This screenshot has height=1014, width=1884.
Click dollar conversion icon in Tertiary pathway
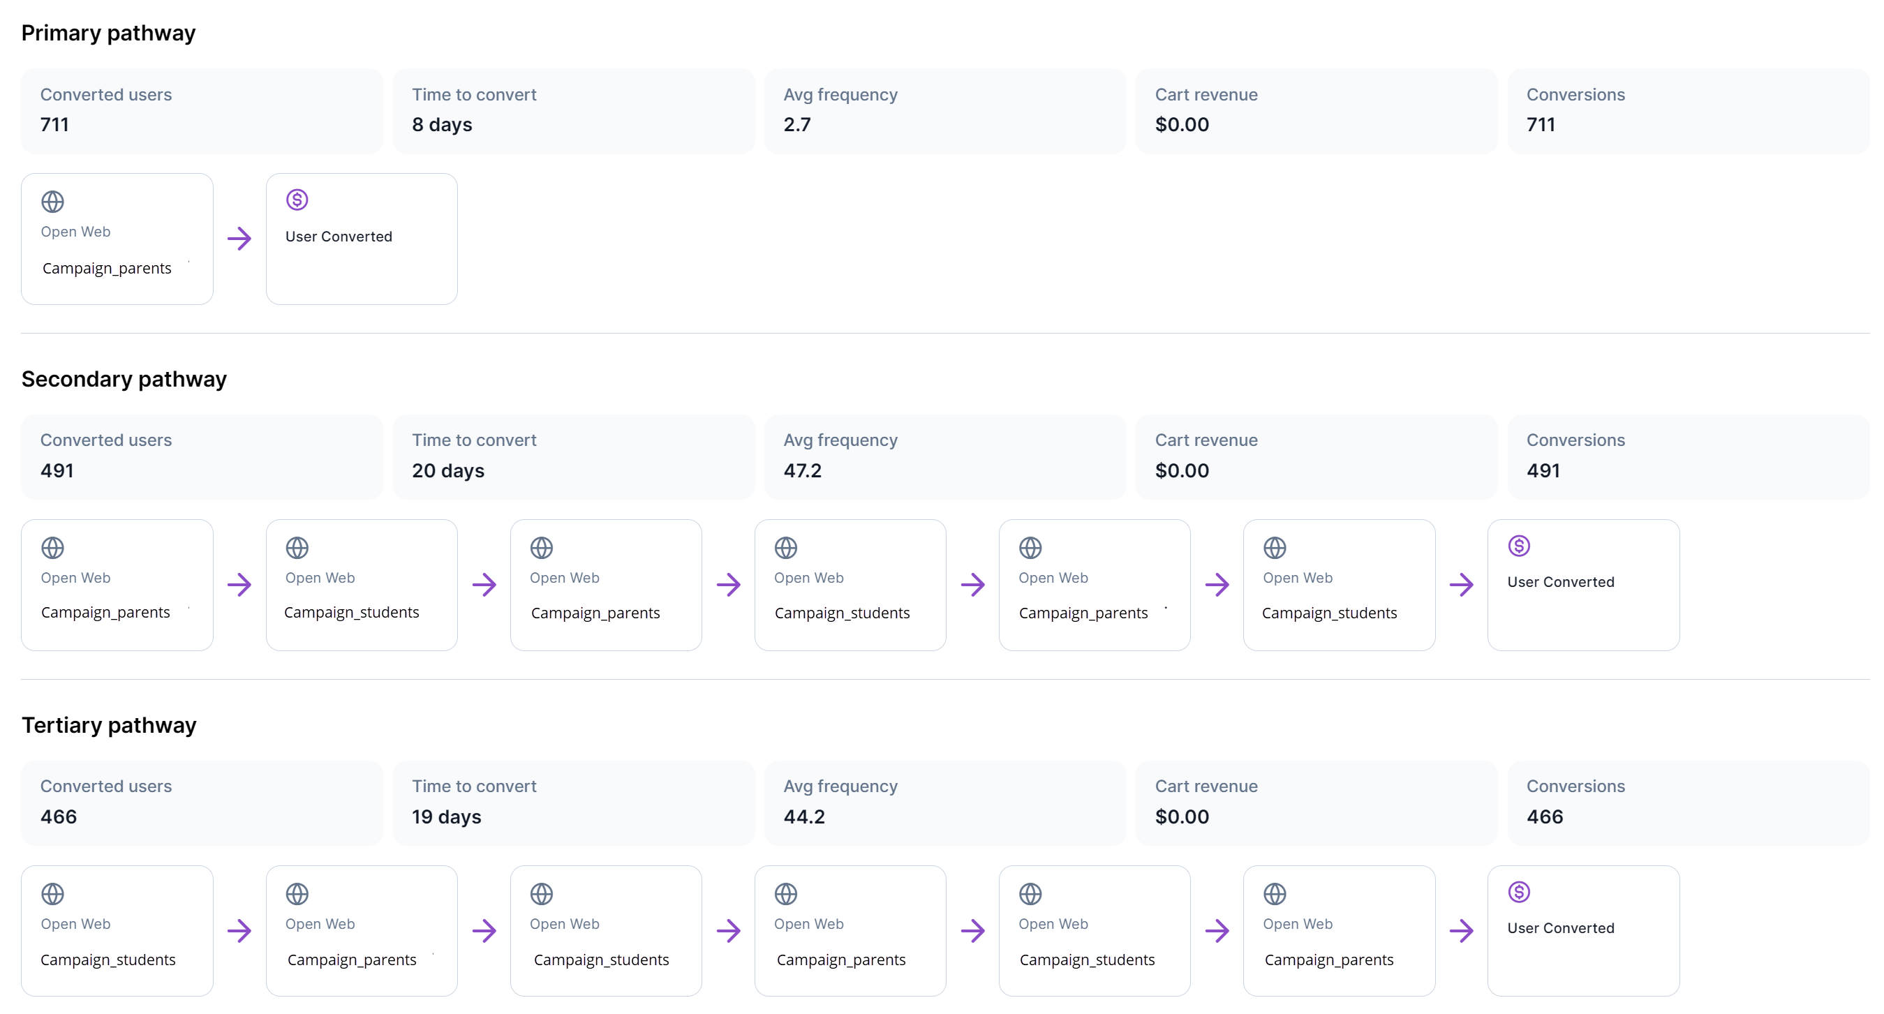pos(1518,891)
